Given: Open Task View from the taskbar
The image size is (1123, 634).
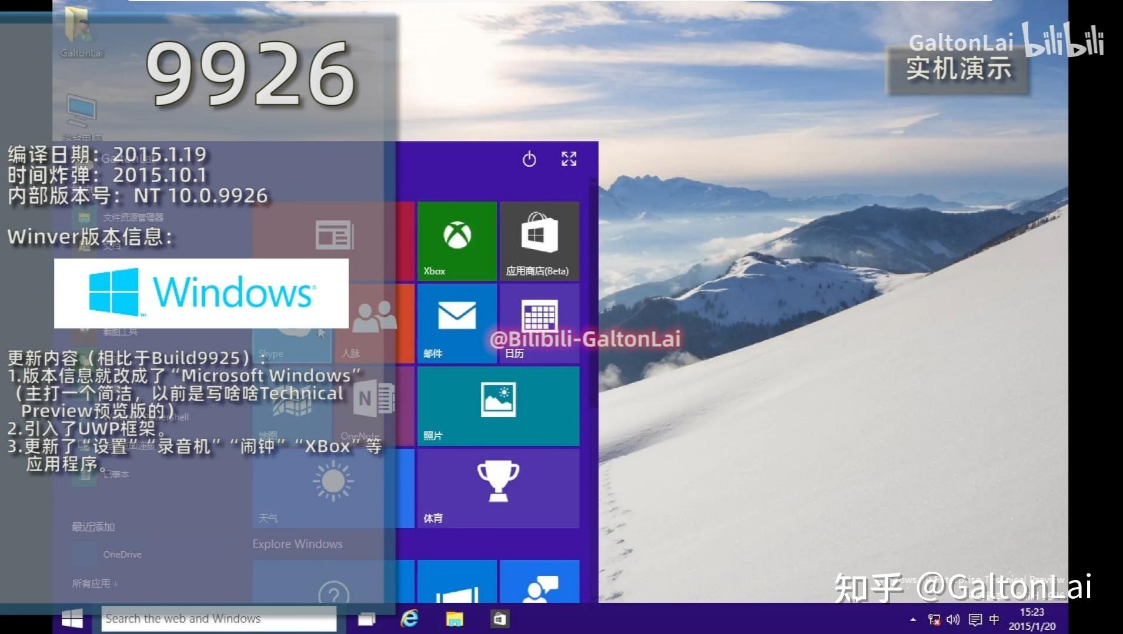Looking at the screenshot, I should click(x=367, y=619).
